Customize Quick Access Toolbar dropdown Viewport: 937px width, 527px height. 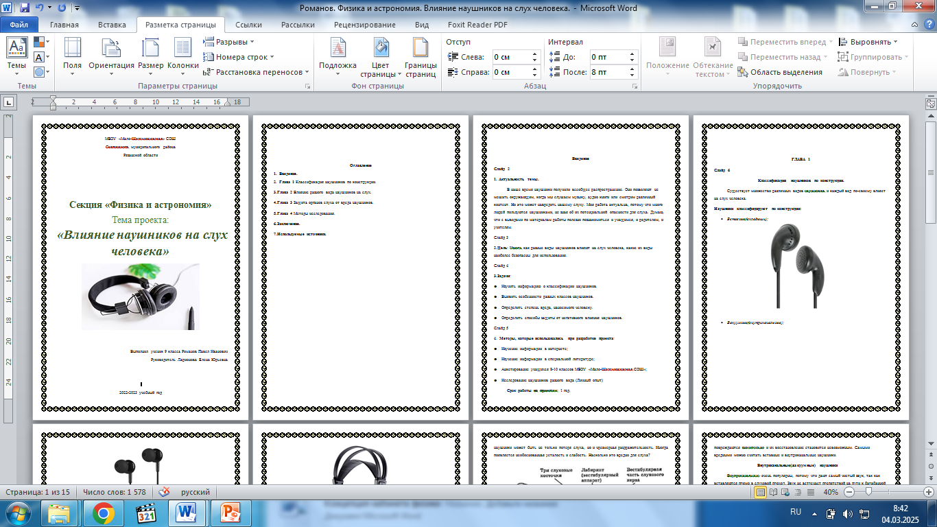(x=76, y=9)
